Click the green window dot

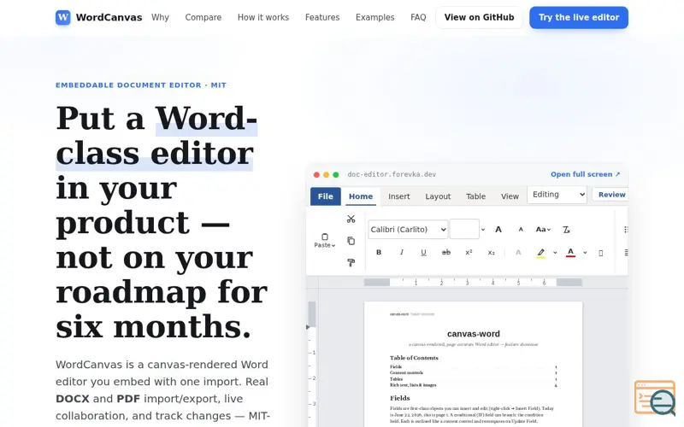coord(335,175)
